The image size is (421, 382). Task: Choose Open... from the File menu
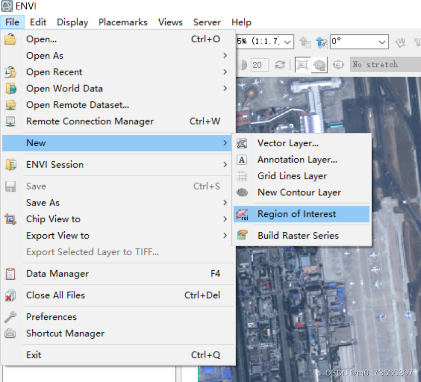[x=117, y=39]
